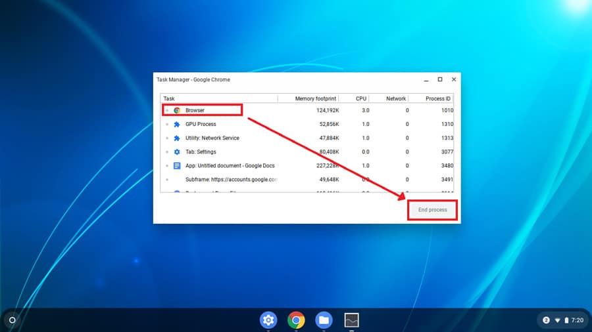
Task: Click the notification count icon in tray
Action: 546,320
